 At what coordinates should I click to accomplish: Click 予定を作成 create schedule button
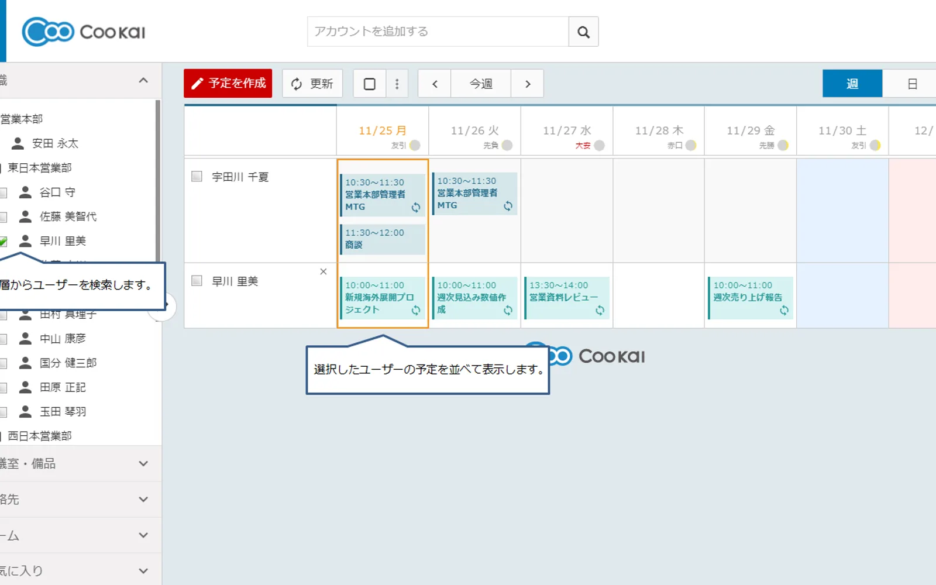click(228, 84)
